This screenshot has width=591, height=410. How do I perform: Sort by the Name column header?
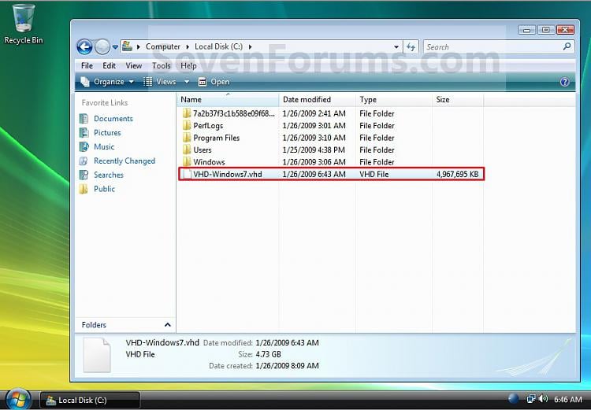(x=228, y=100)
